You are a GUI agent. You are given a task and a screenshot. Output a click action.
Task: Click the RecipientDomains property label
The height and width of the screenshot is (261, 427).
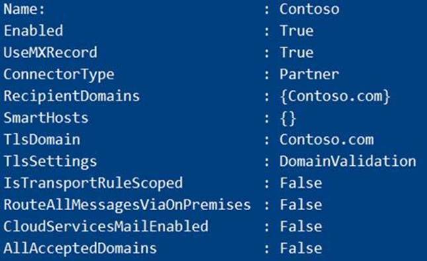click(x=71, y=96)
